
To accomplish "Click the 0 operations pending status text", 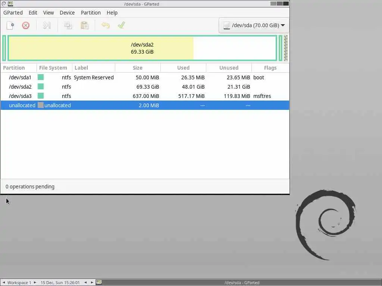I will [30, 187].
